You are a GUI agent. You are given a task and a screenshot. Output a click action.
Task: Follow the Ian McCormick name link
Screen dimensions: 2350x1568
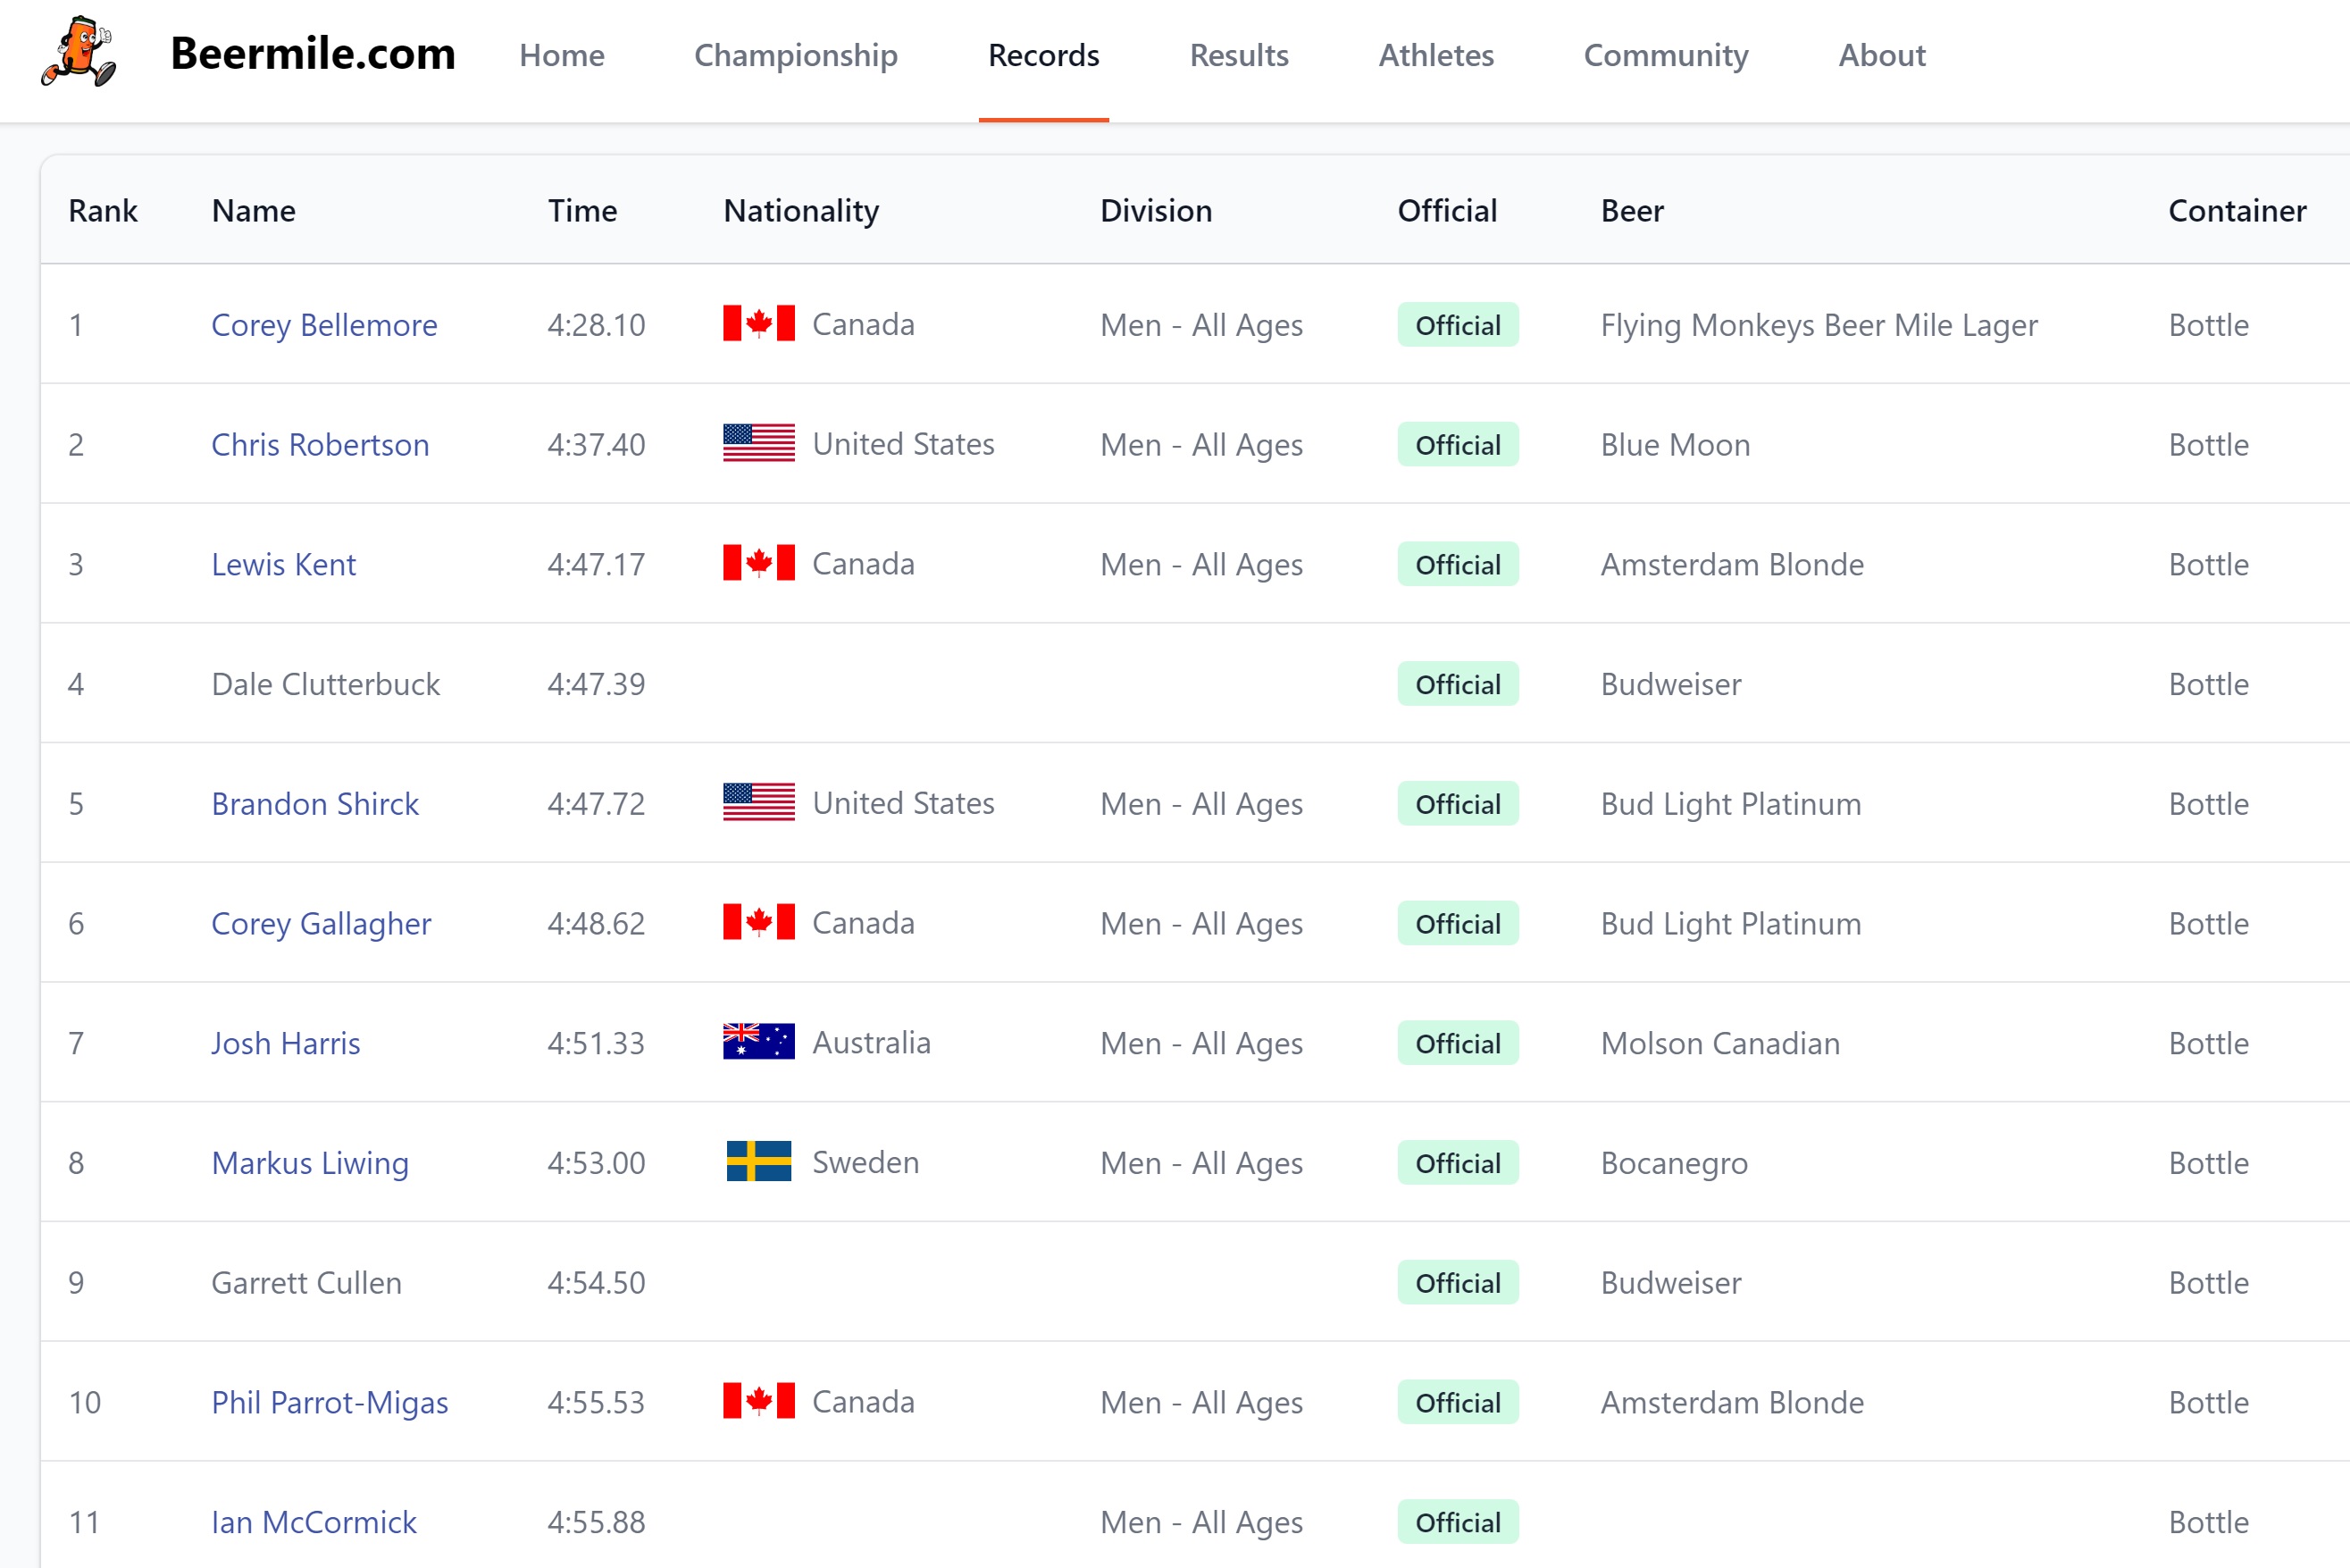tap(313, 1522)
